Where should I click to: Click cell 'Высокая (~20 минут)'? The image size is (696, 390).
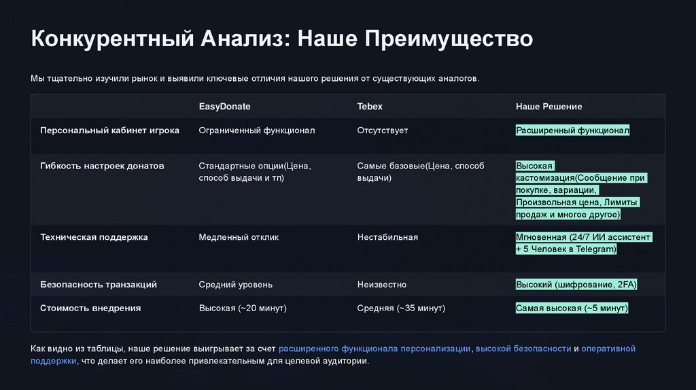click(x=243, y=308)
